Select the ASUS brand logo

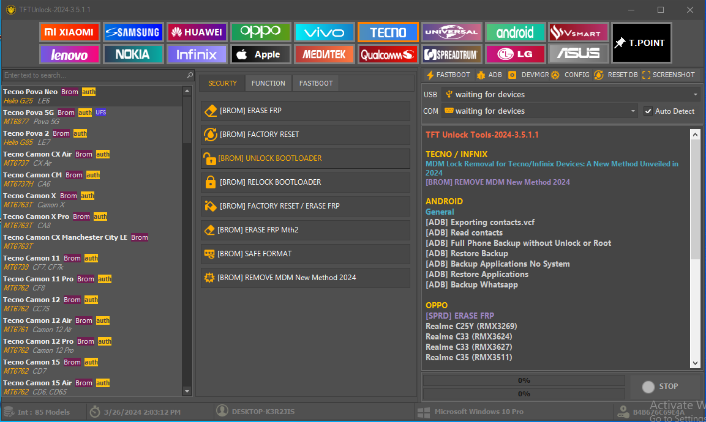(579, 54)
